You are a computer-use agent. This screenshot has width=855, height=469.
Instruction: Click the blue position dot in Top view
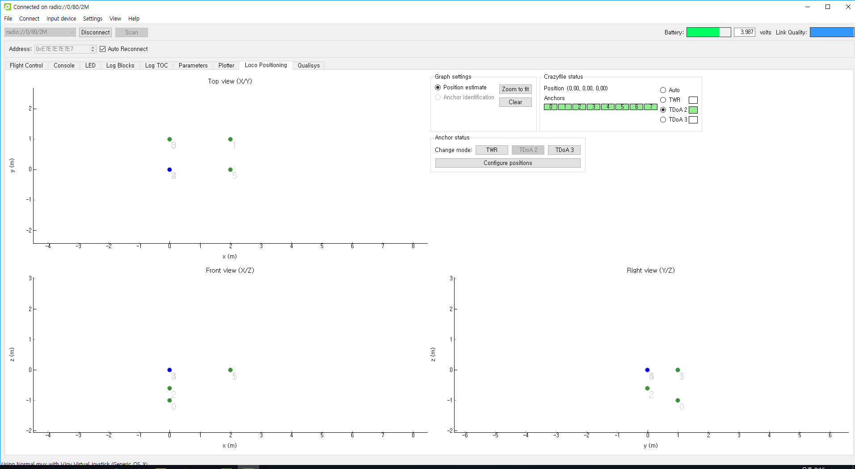tap(169, 170)
